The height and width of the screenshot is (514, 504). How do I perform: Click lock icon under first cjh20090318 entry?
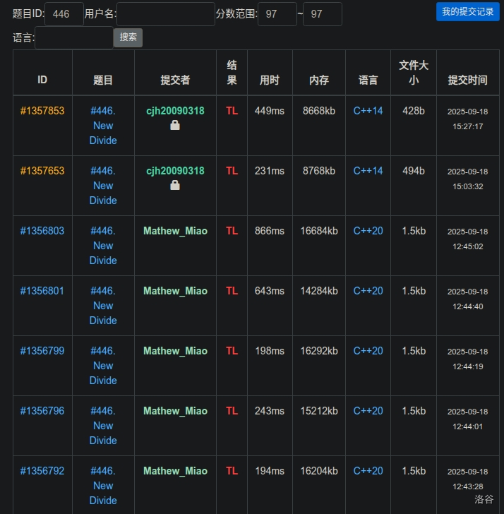(x=175, y=125)
